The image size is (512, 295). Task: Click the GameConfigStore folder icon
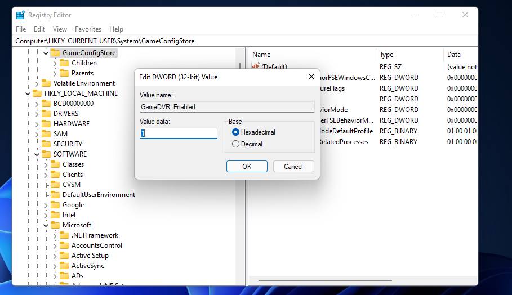(x=56, y=53)
